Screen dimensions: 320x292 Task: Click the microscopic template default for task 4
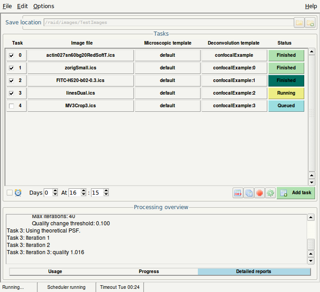tap(168, 106)
